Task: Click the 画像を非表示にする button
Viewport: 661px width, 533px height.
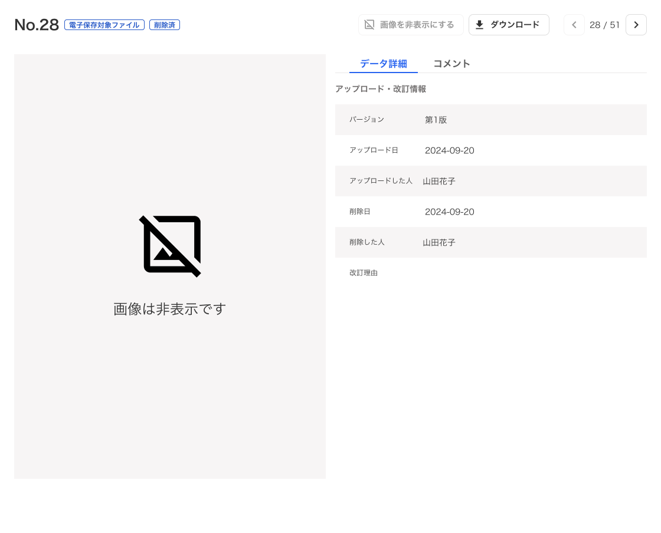Action: 411,25
